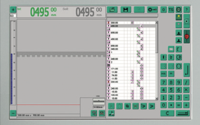Toggle the yellow light indicator button
Image resolution: width=200 pixels, height=125 pixels.
(179, 17)
